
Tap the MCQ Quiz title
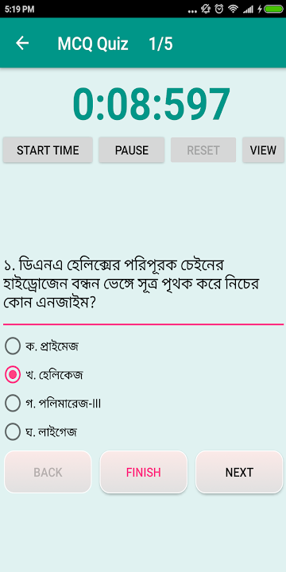(93, 44)
